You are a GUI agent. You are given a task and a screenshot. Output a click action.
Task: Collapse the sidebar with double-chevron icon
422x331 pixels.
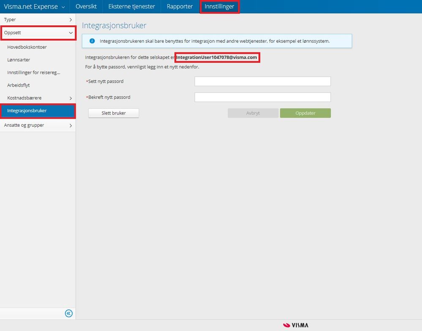[x=68, y=313]
